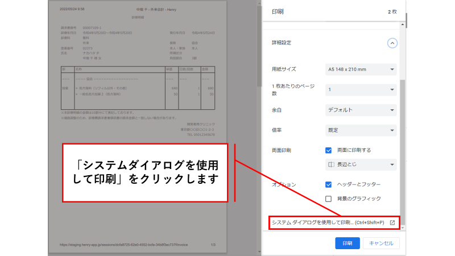Screen dimensions: 455x256
Task: Open the 余白 デフォルト dropdown
Action: point(361,110)
